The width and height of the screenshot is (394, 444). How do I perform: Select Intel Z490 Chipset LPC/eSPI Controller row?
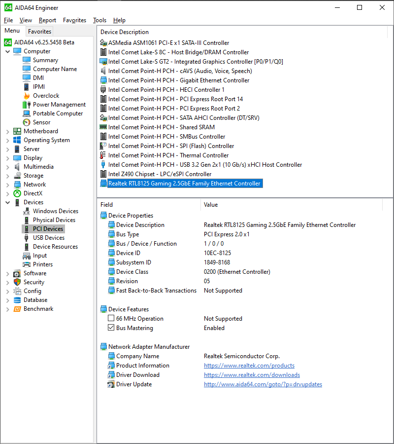(x=160, y=174)
